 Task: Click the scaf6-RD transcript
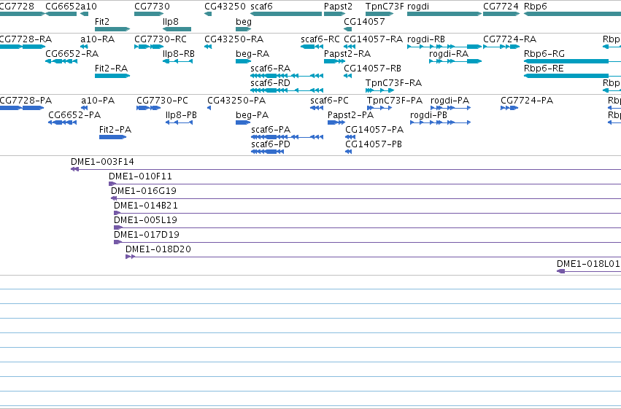tap(287, 90)
